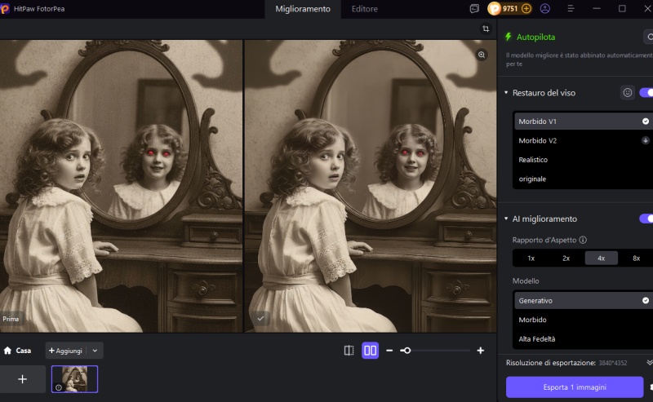Image resolution: width=653 pixels, height=402 pixels.
Task: Choose 1x upscale ratio
Action: pos(531,258)
